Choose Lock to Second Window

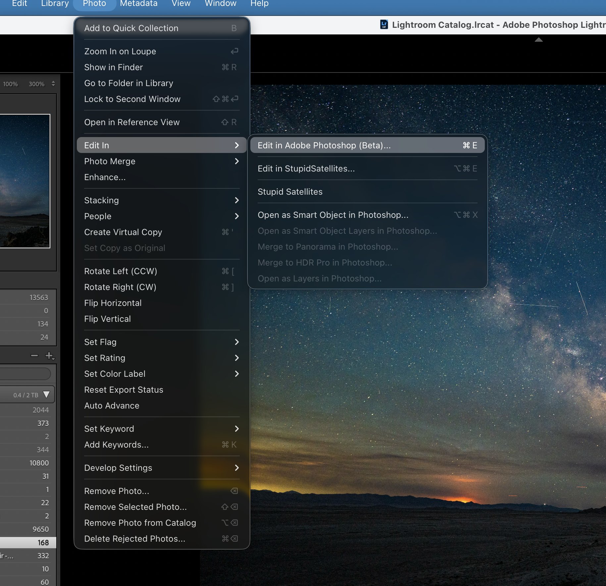pos(162,99)
